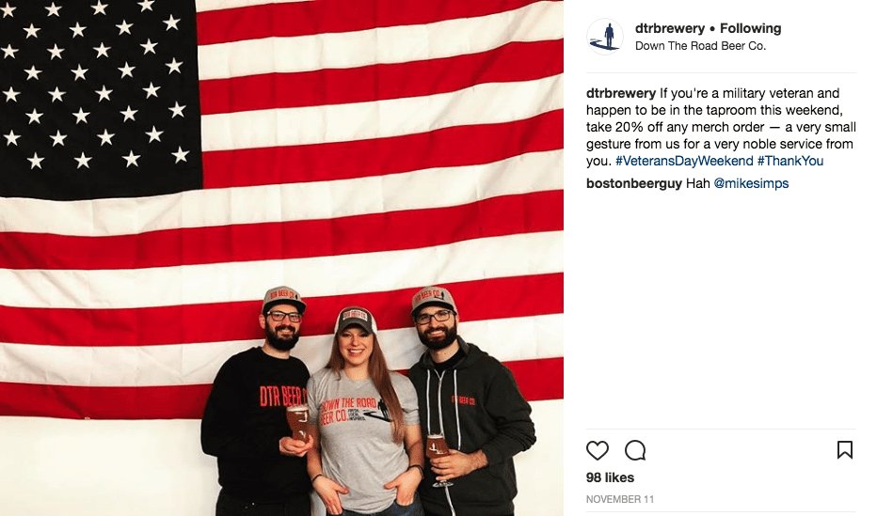
Task: Click the flag photo post image
Action: click(x=281, y=258)
